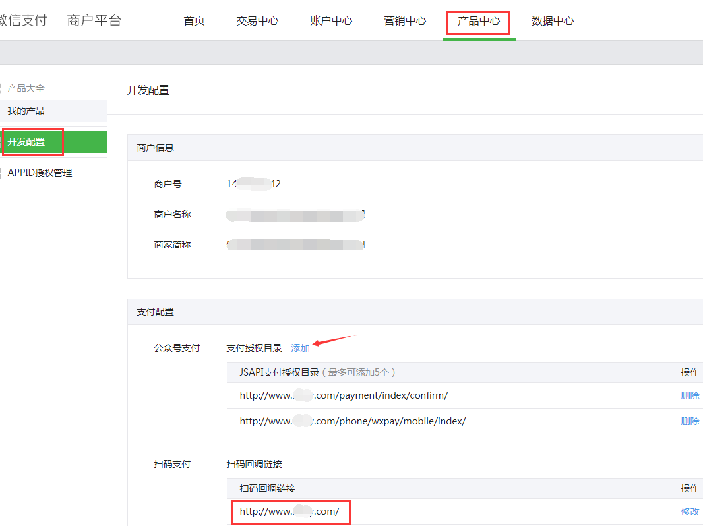
Task: Click the 商户平台 title text
Action: 94,20
